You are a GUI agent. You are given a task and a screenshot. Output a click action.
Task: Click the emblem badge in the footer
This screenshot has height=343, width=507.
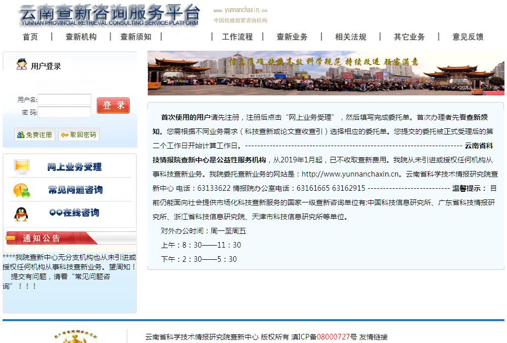[76, 337]
